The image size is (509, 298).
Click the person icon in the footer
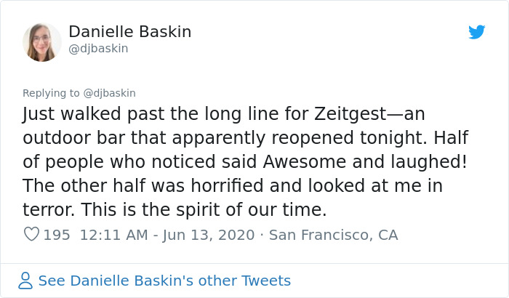(x=26, y=281)
